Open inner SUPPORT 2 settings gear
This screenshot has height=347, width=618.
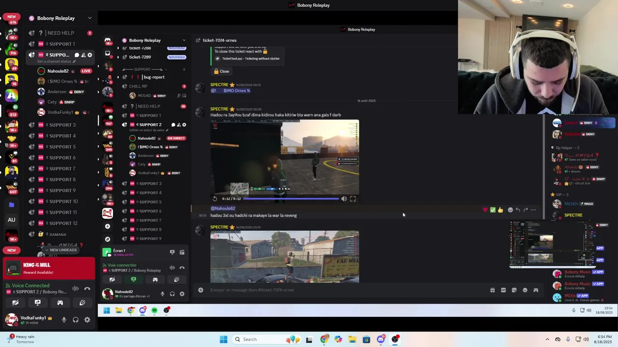click(x=184, y=125)
